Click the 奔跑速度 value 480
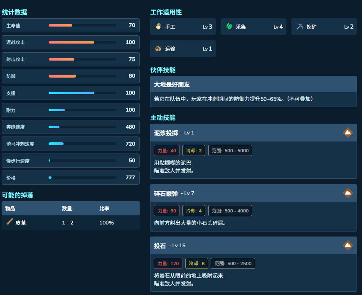Viewport: 362px width, 295px height. [x=131, y=127]
